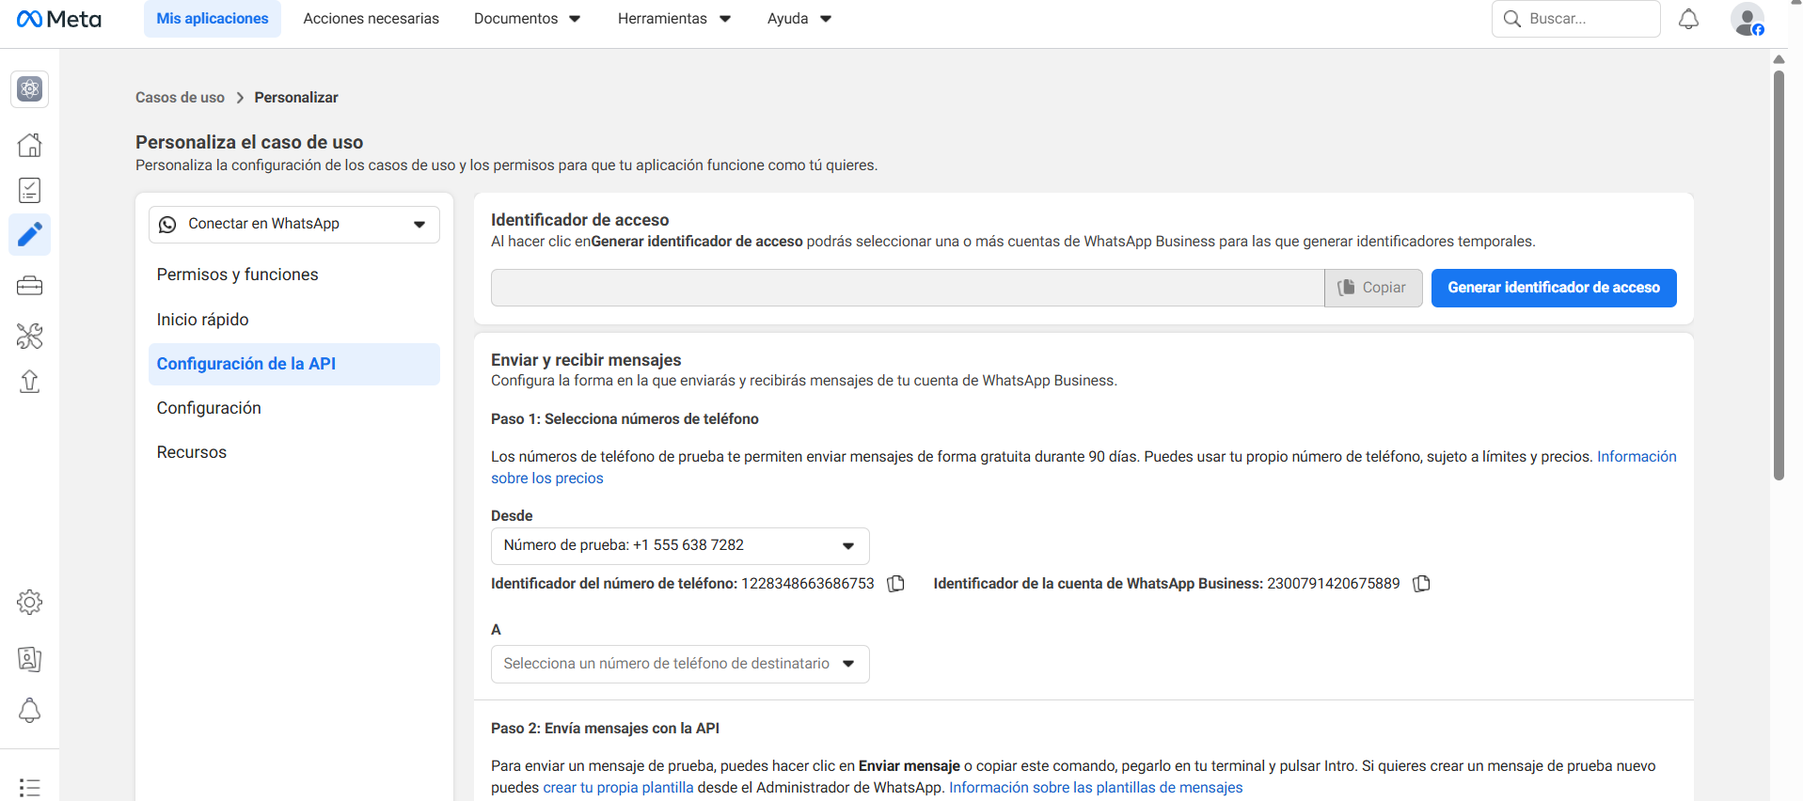Follow crear tu propia plantilla link
The width and height of the screenshot is (1803, 801).
619,788
